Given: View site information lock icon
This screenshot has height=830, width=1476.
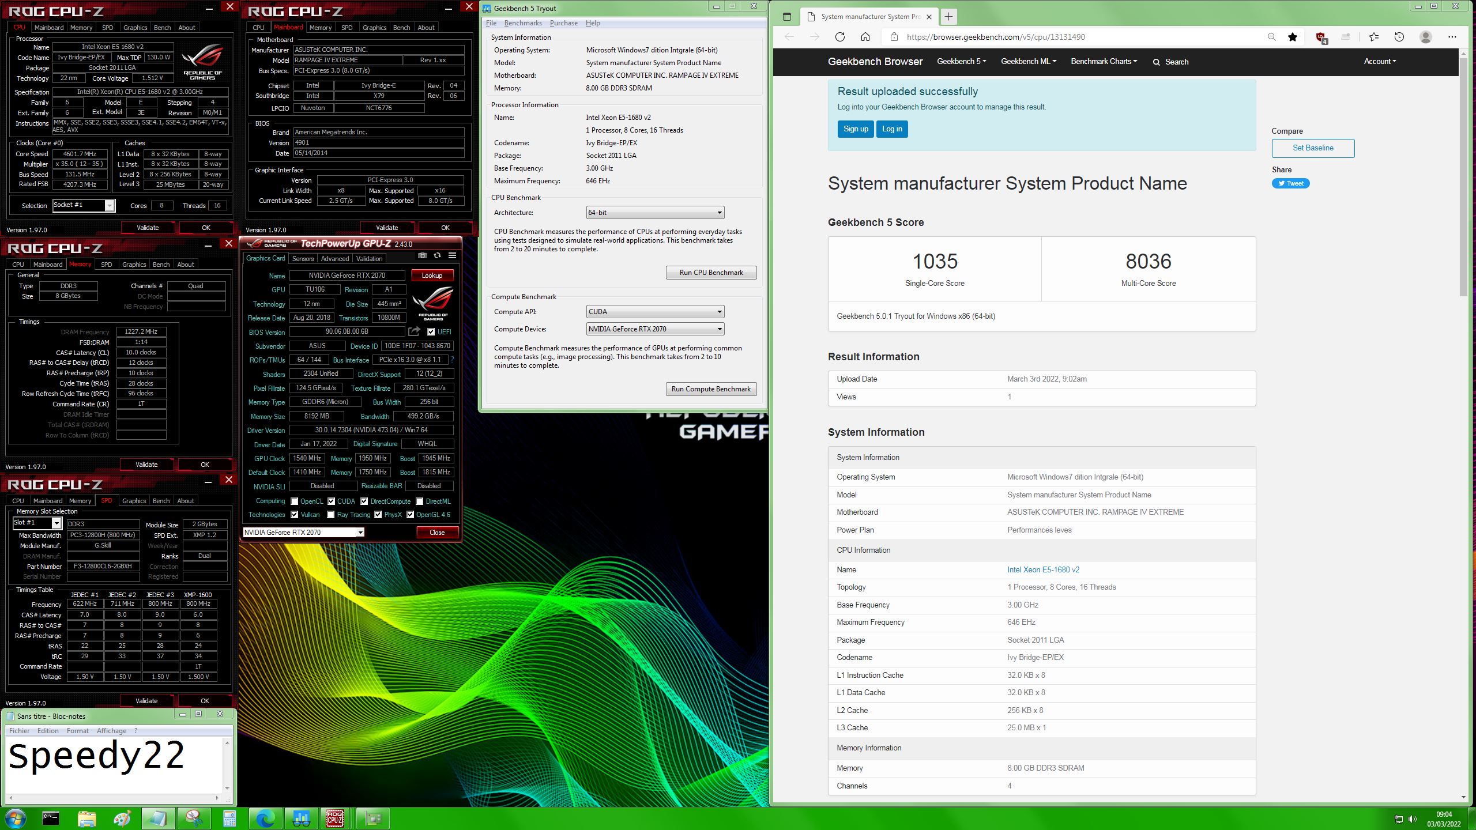Looking at the screenshot, I should (x=894, y=37).
